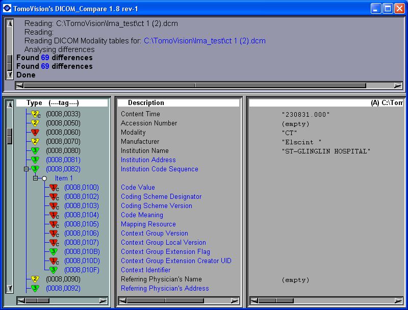The height and width of the screenshot is (310, 408).
Task: Click the Coding Scheme Designator description
Action: 161,197
